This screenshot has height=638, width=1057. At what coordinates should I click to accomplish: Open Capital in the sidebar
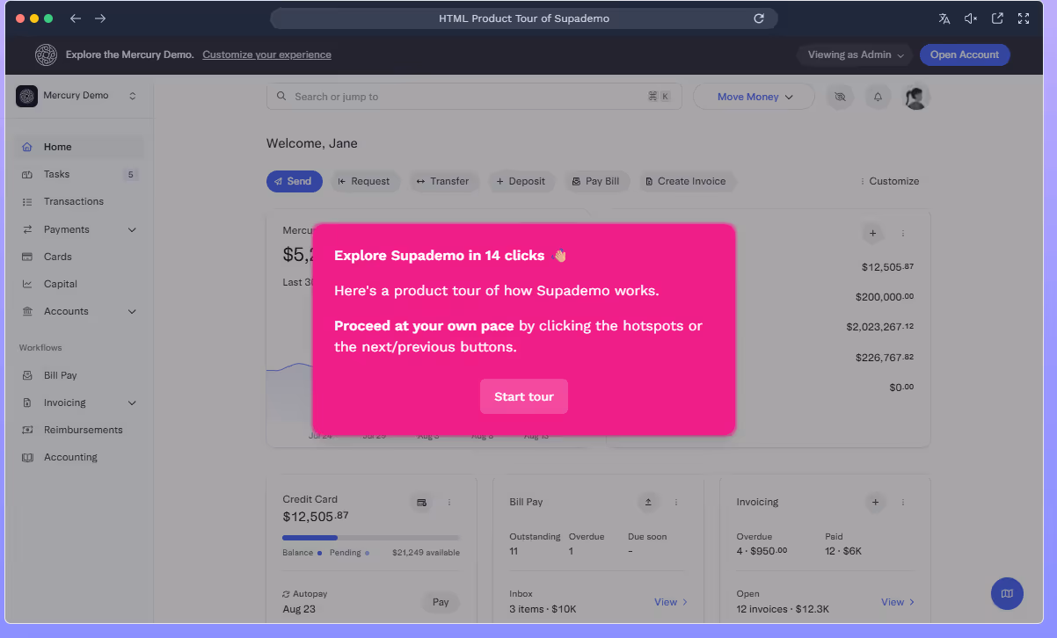click(79, 284)
